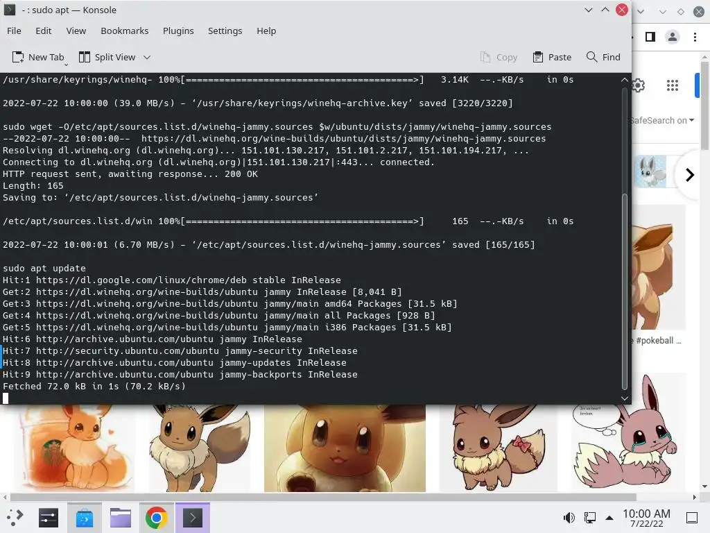Viewport: 710px width, 533px height.
Task: Open System Settings from the taskbar
Action: tap(49, 517)
